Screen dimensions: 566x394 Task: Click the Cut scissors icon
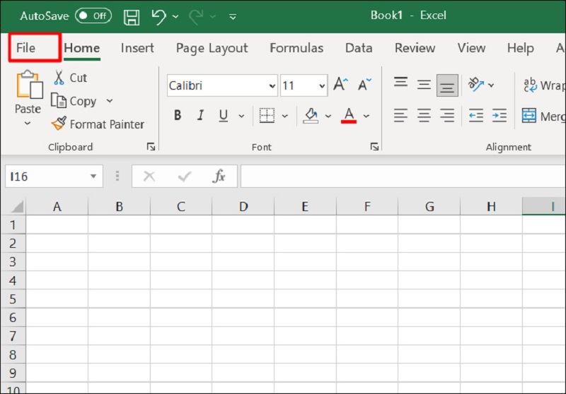tap(59, 78)
